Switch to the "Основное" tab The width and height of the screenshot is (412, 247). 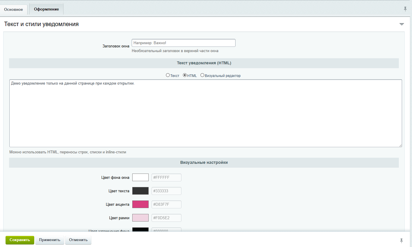click(x=13, y=9)
